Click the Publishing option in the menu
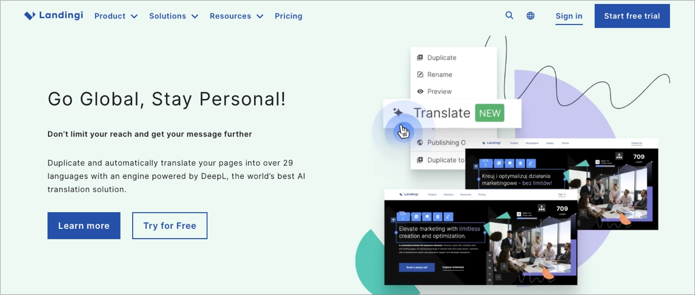The image size is (695, 295). 446,143
